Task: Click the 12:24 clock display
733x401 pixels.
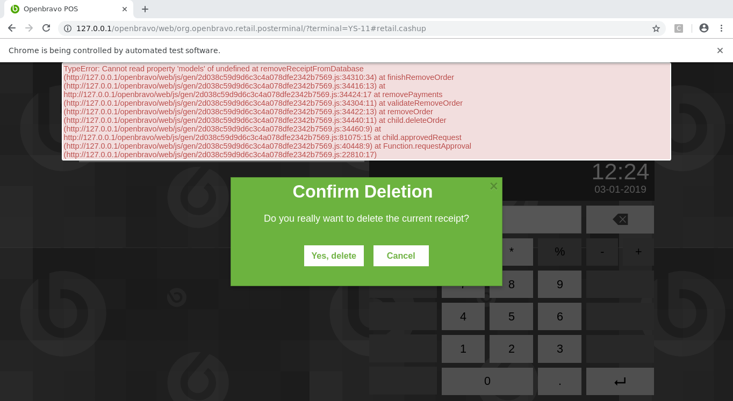Action: [620, 172]
